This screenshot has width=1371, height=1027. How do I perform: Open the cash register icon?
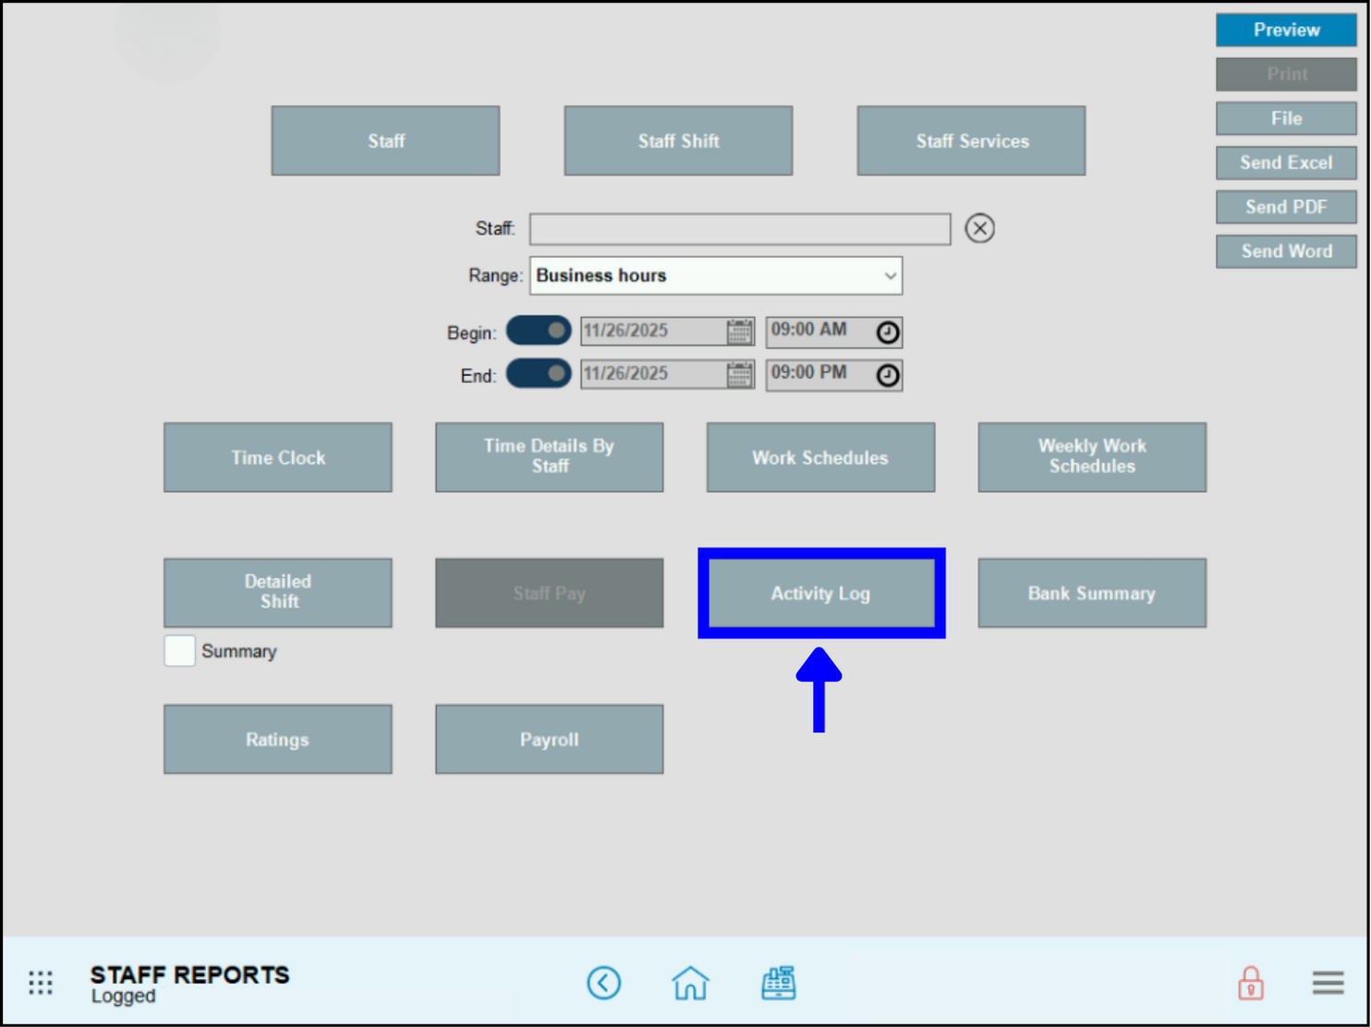(x=778, y=983)
